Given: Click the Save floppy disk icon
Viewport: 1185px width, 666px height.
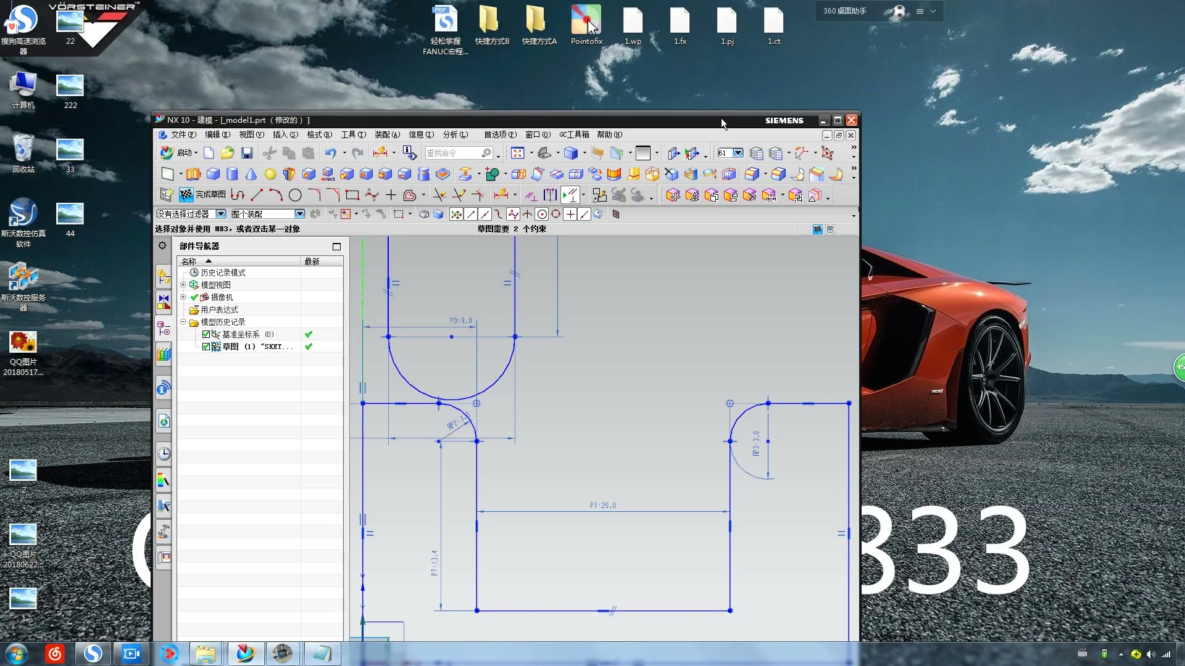Looking at the screenshot, I should [247, 153].
